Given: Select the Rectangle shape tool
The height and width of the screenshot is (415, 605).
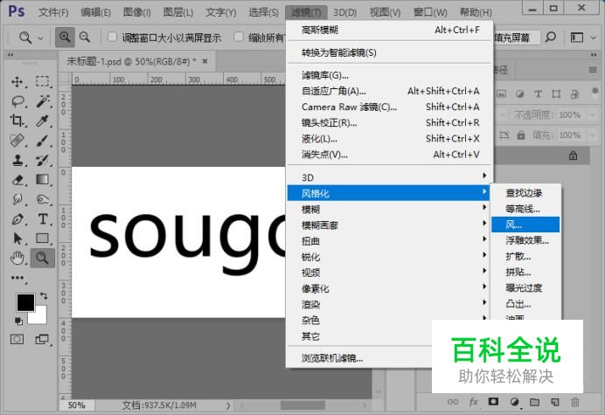Looking at the screenshot, I should pos(43,239).
